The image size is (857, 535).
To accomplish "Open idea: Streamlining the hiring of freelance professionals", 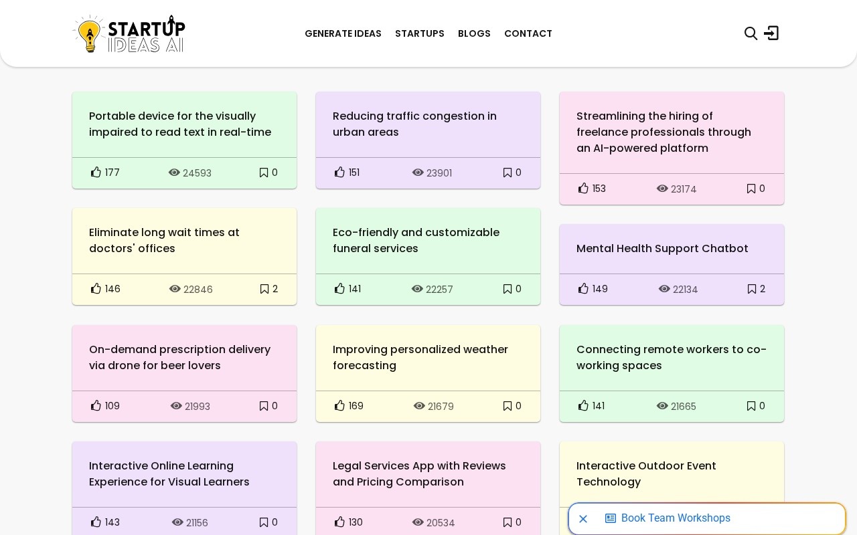I will pyautogui.click(x=664, y=132).
